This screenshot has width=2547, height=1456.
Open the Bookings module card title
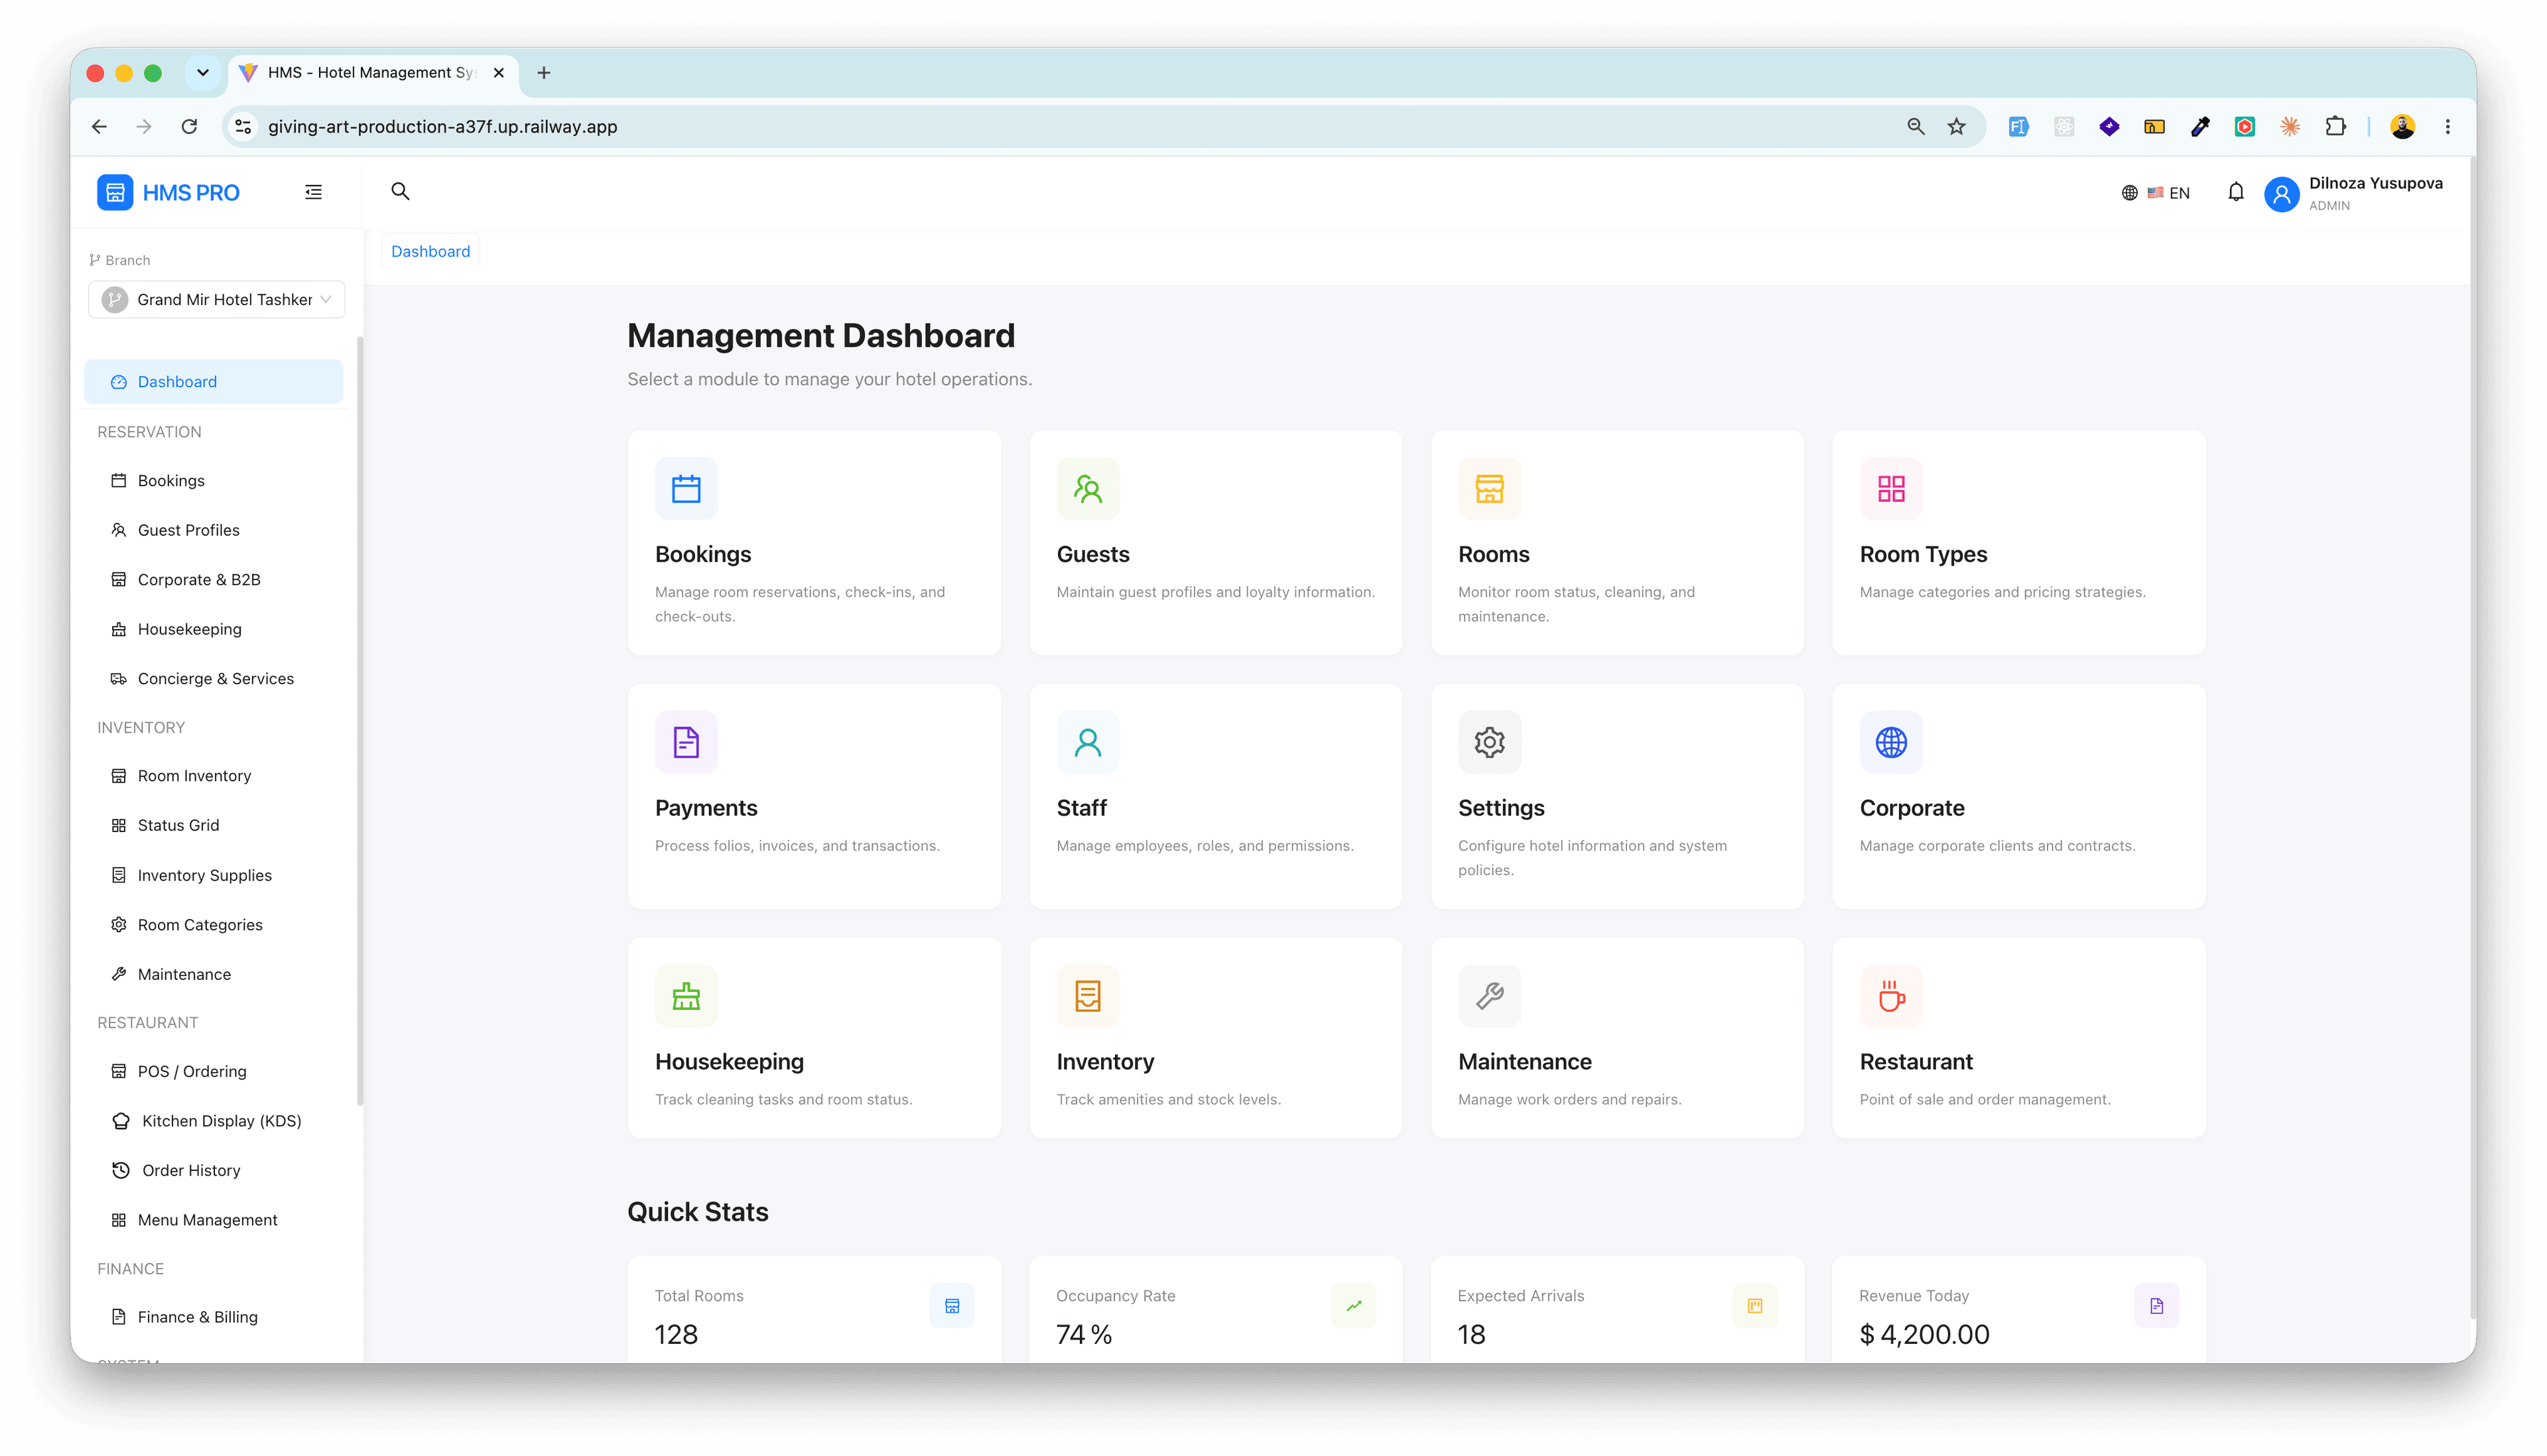pos(702,554)
